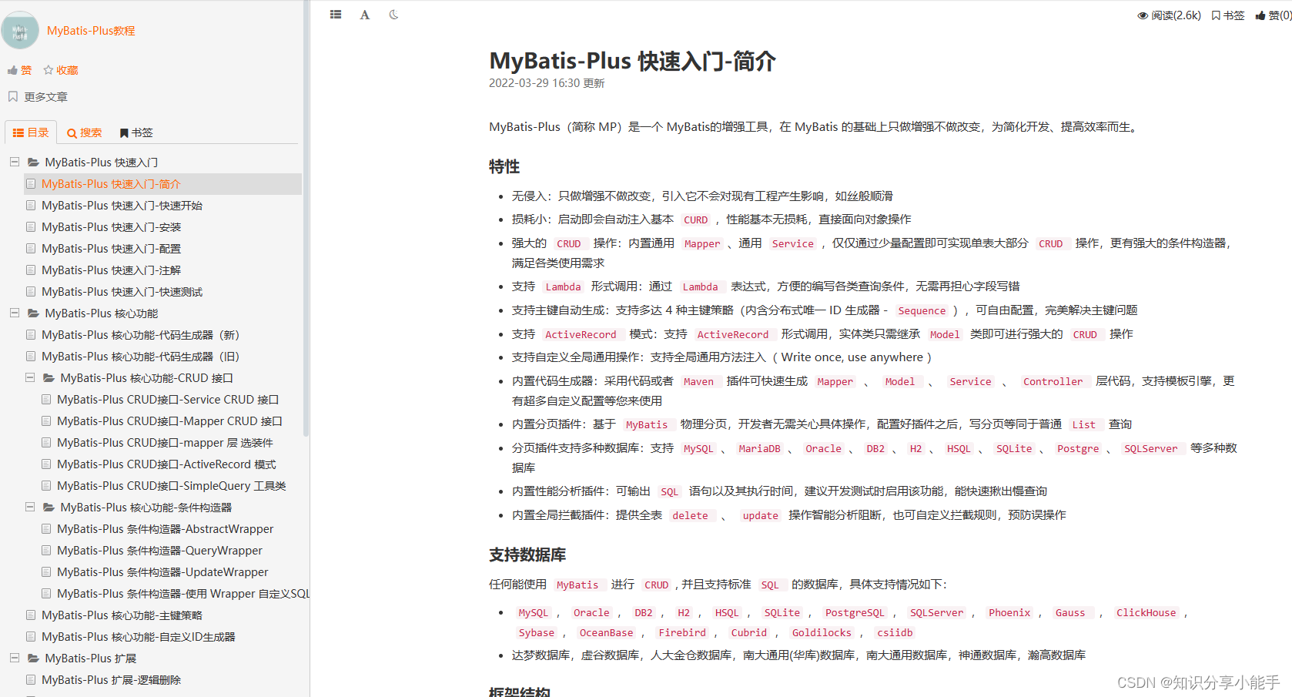Switch to the 搜索 tab
1292x697 pixels.
(x=84, y=132)
